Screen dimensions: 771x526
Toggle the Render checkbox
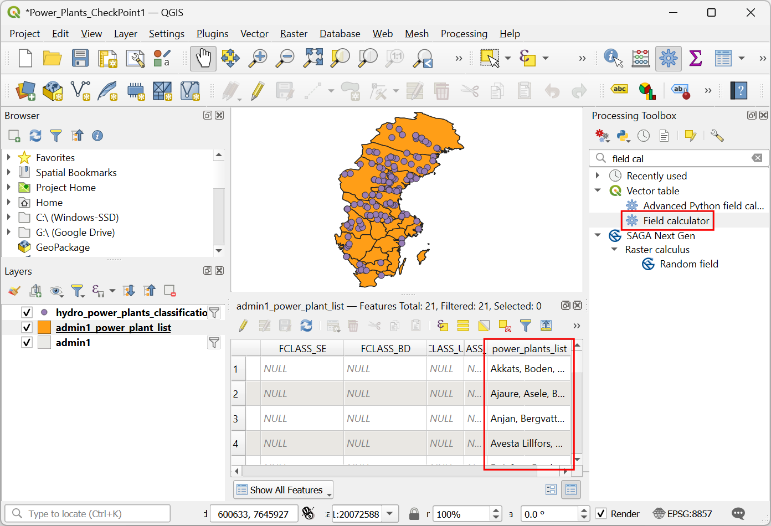point(601,514)
